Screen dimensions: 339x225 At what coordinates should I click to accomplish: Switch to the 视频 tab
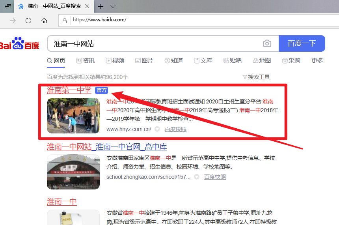pos(115,61)
